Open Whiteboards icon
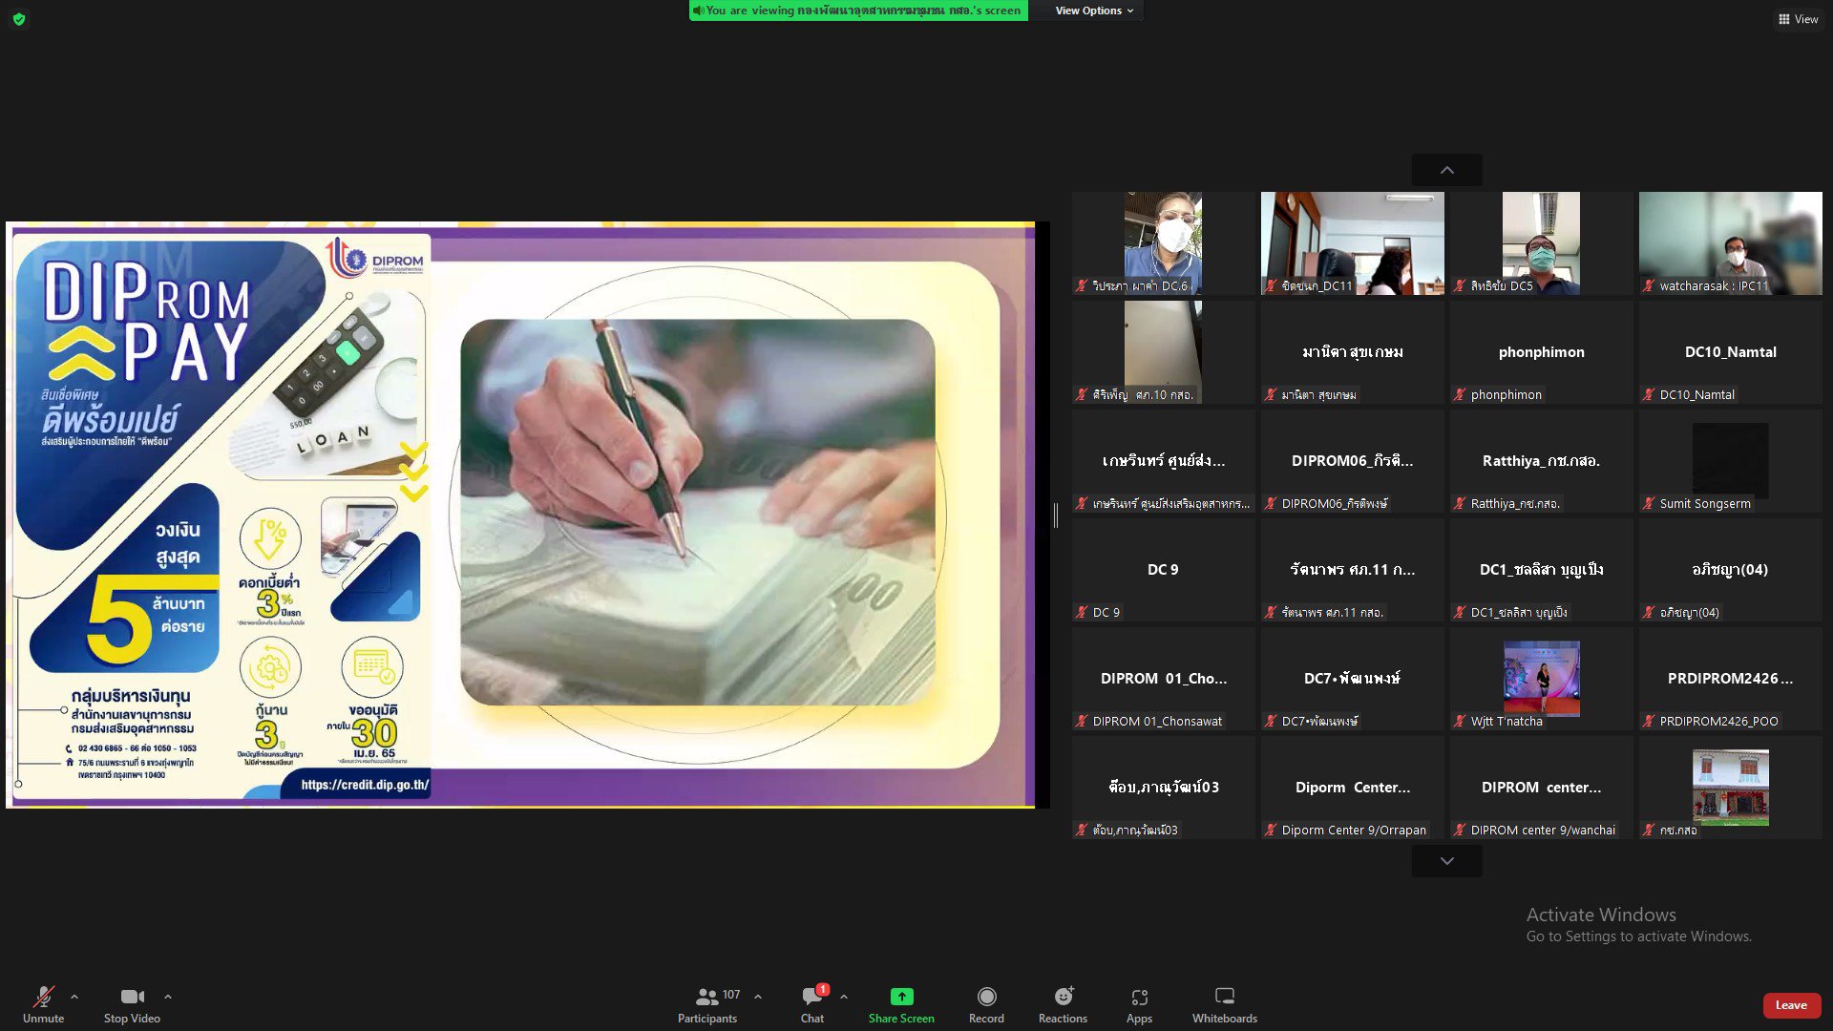The width and height of the screenshot is (1833, 1031). coord(1225,997)
